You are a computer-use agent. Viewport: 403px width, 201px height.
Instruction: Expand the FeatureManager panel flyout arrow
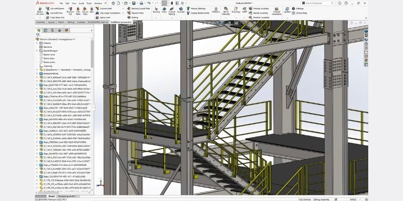click(92, 31)
